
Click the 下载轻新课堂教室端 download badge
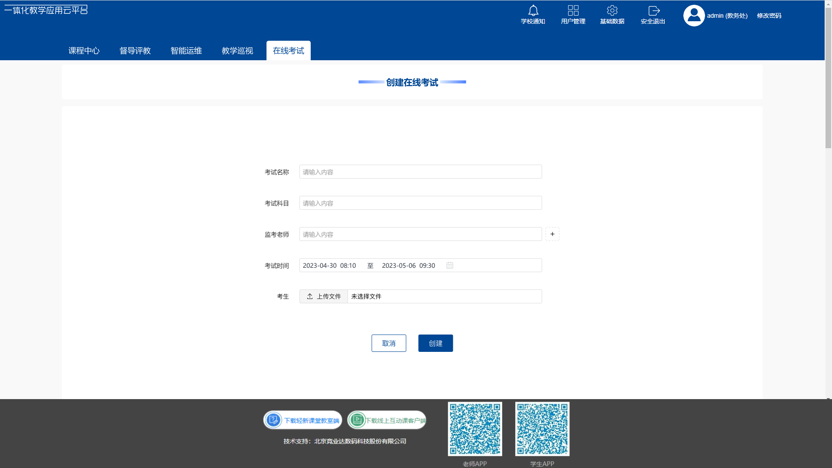click(x=302, y=420)
